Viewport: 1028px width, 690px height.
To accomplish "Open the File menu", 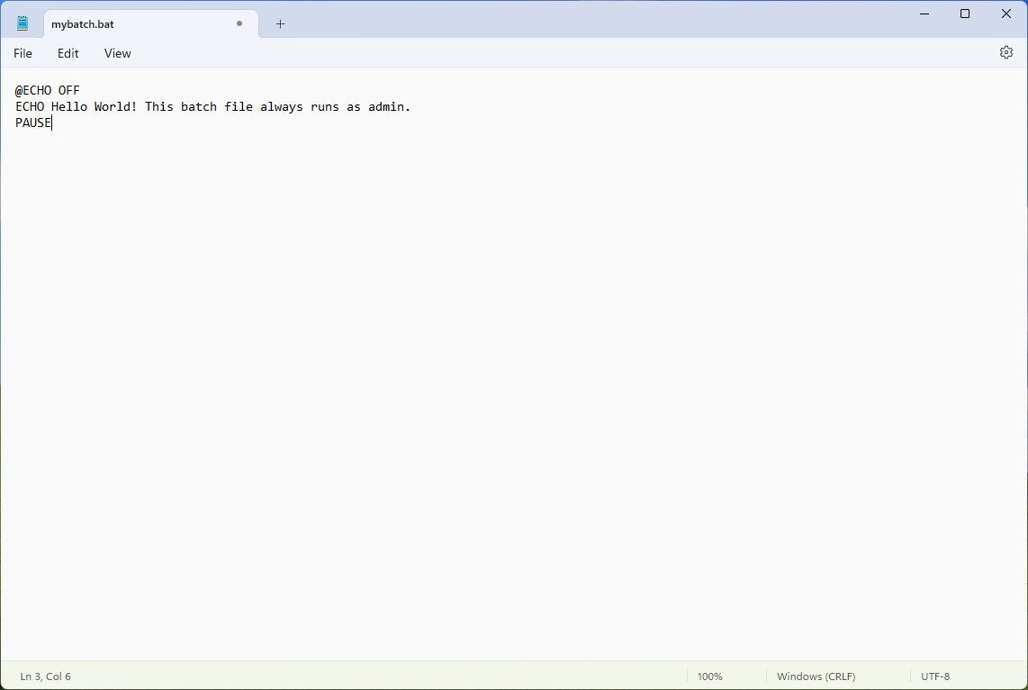I will 23,53.
